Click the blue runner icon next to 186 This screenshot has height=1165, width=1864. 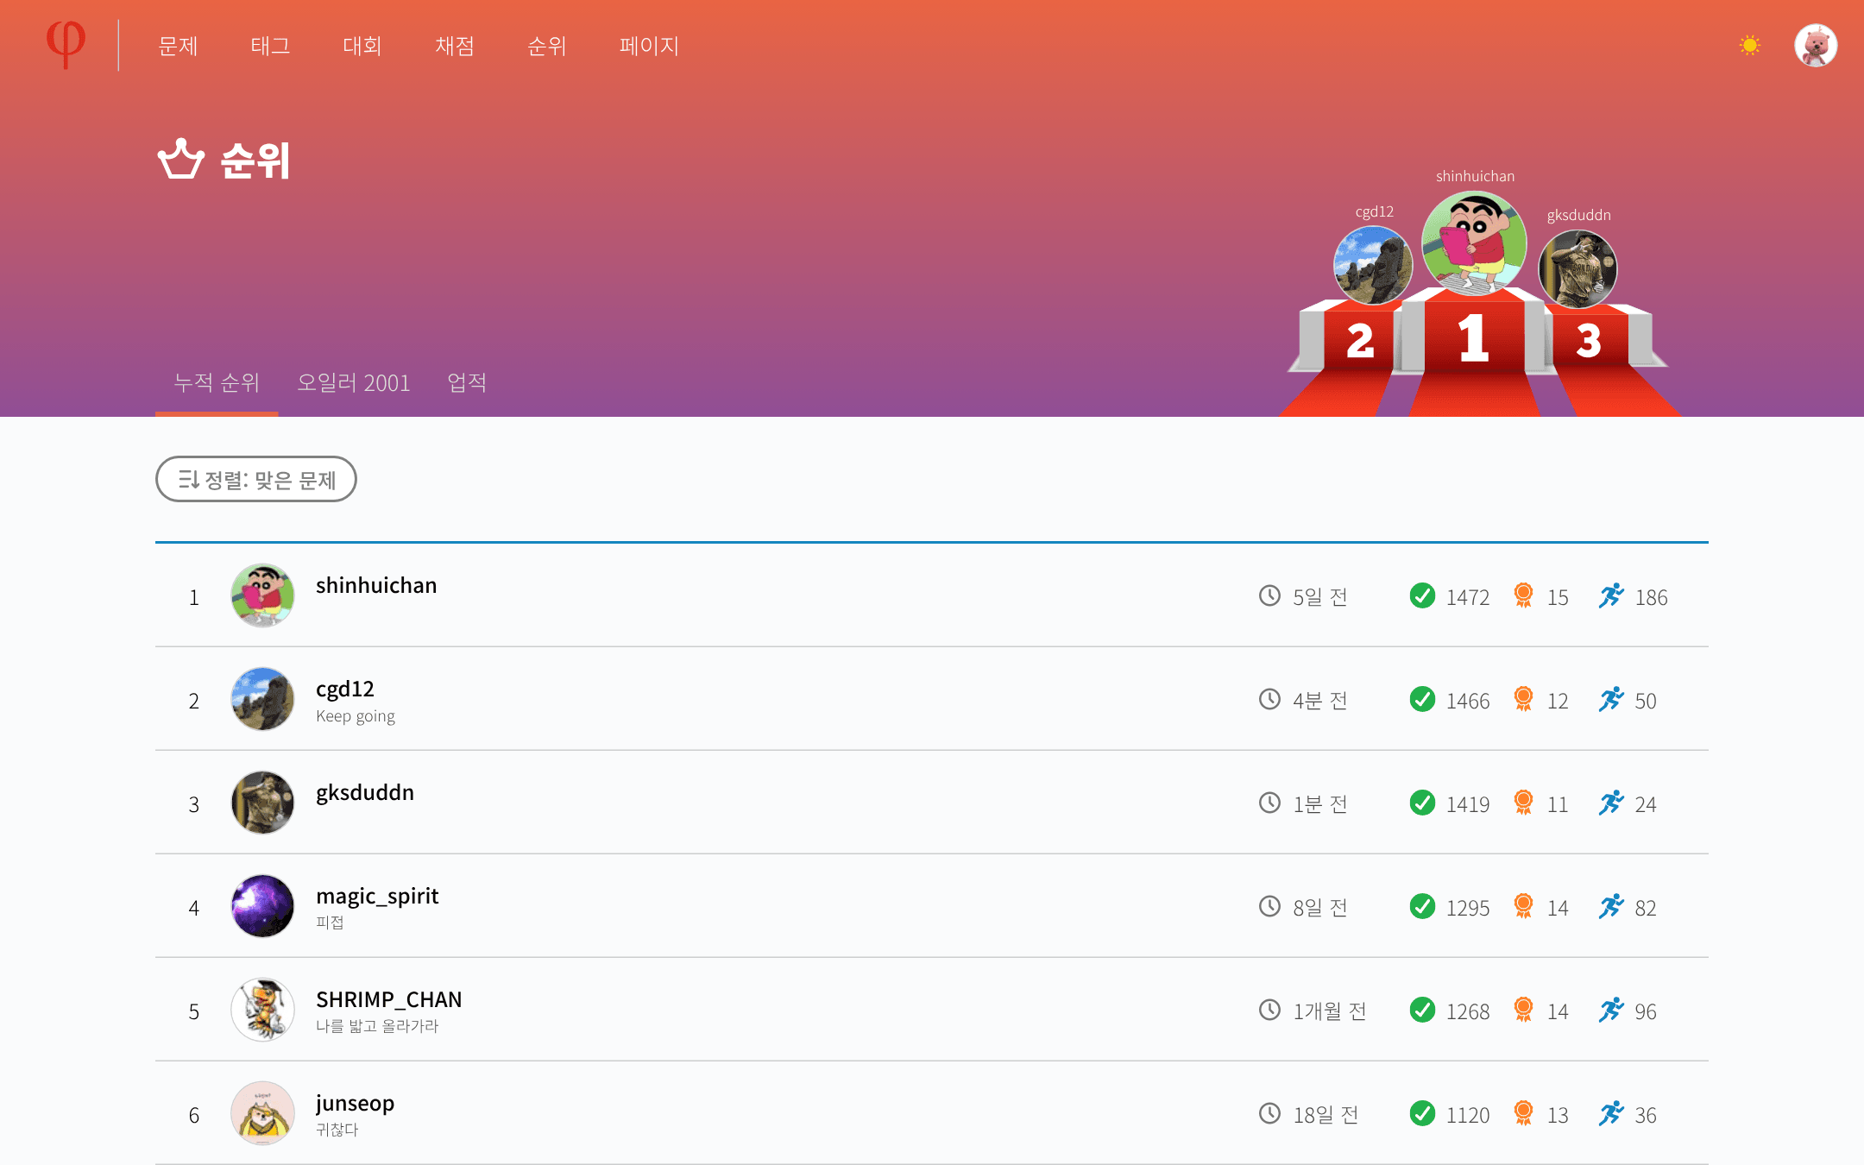click(1611, 595)
